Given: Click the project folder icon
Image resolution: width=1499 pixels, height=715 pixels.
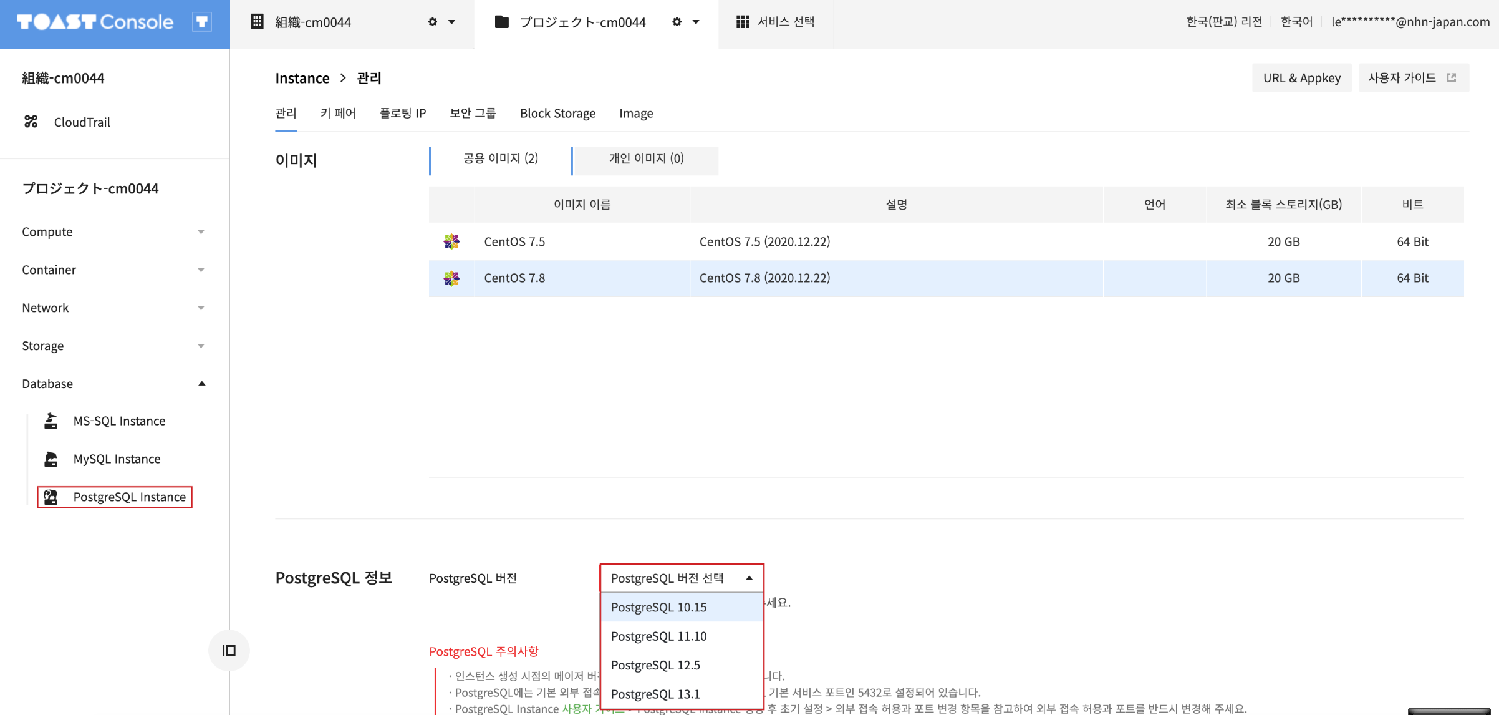Looking at the screenshot, I should [502, 22].
